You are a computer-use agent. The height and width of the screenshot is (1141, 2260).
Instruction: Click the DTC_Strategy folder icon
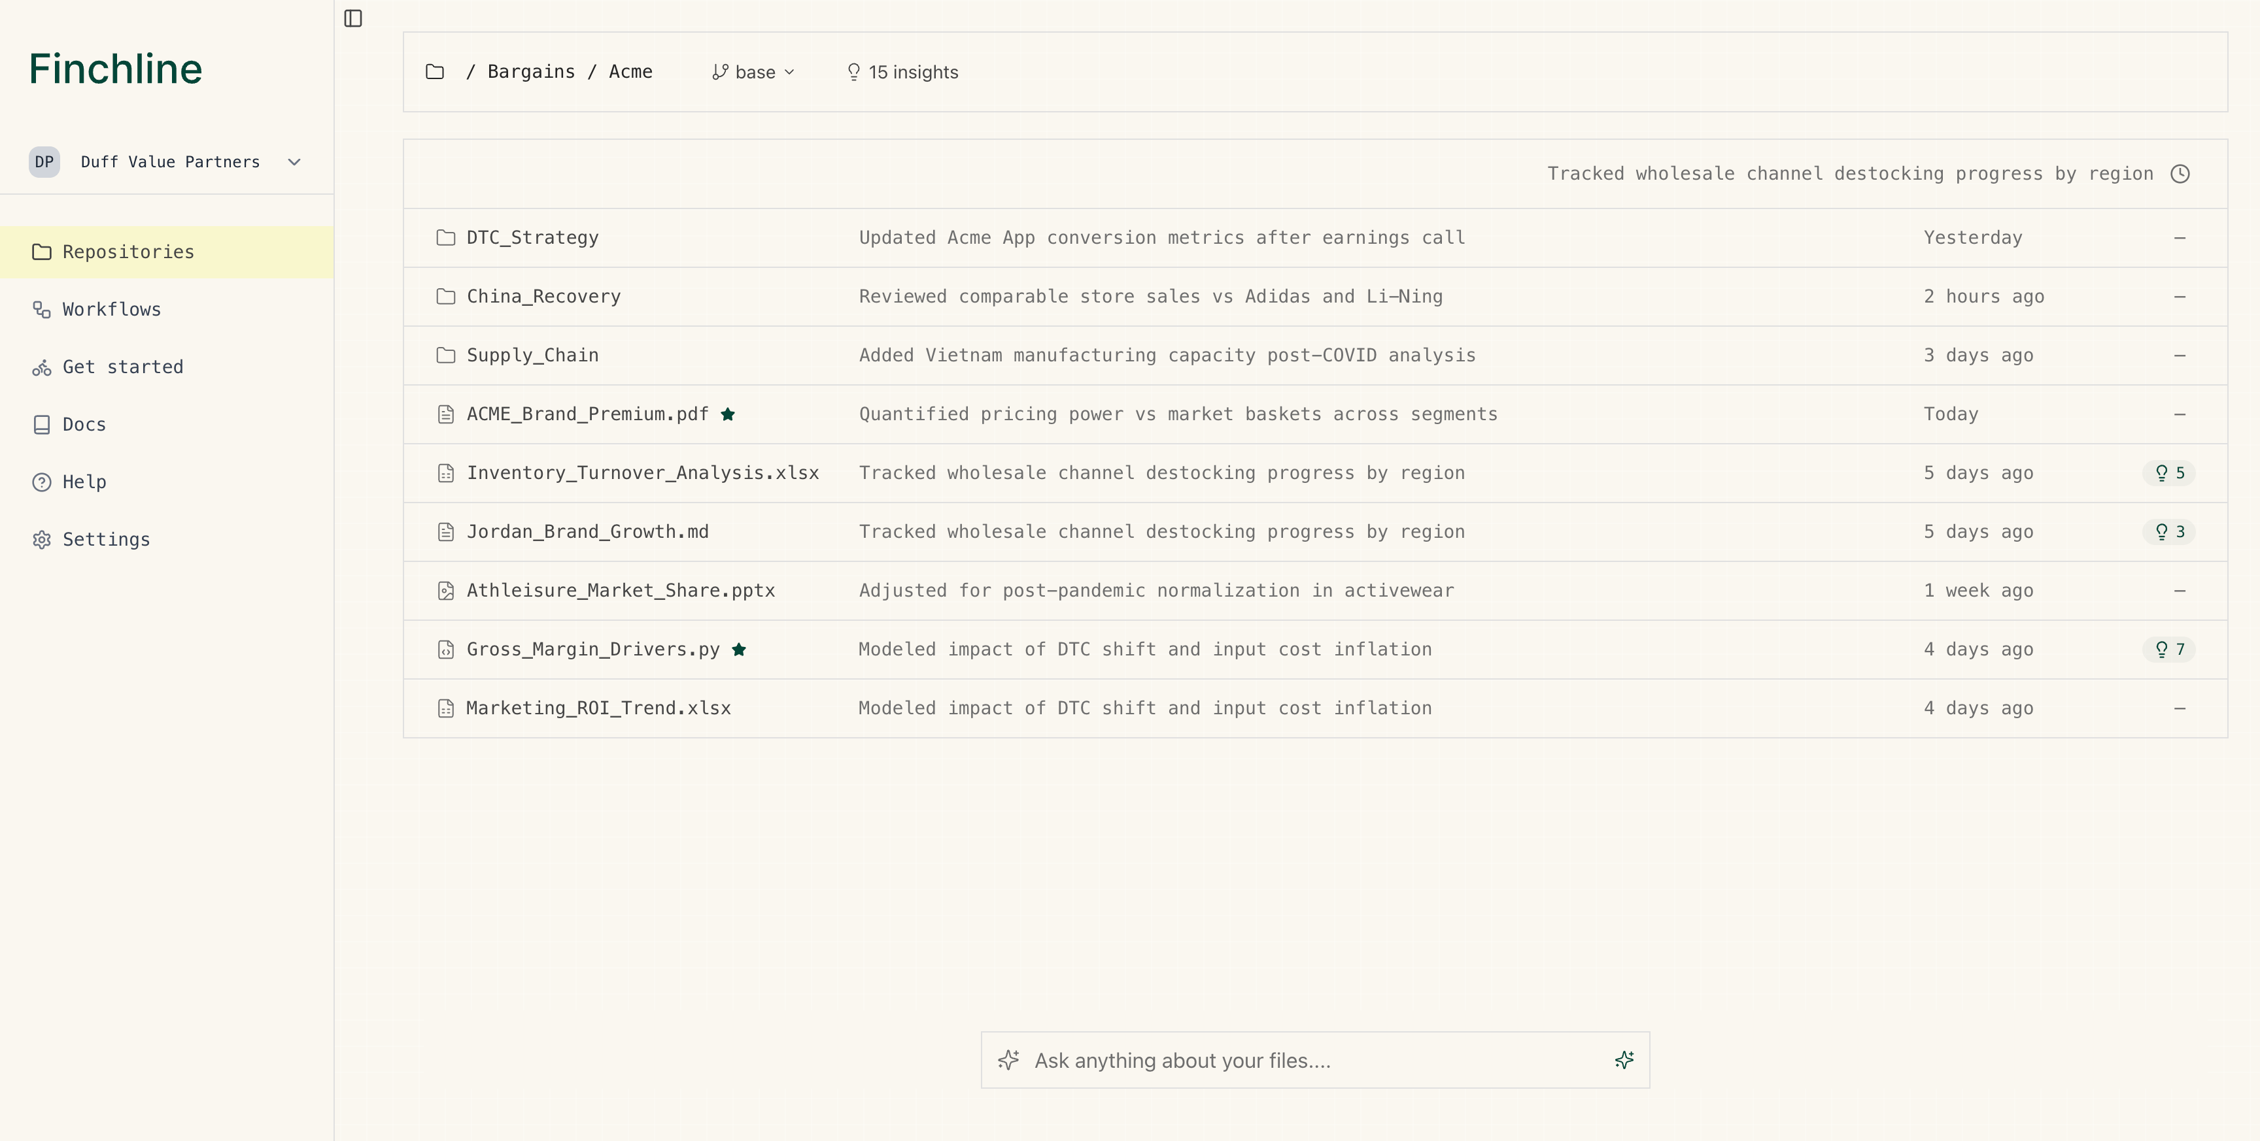pyautogui.click(x=446, y=238)
